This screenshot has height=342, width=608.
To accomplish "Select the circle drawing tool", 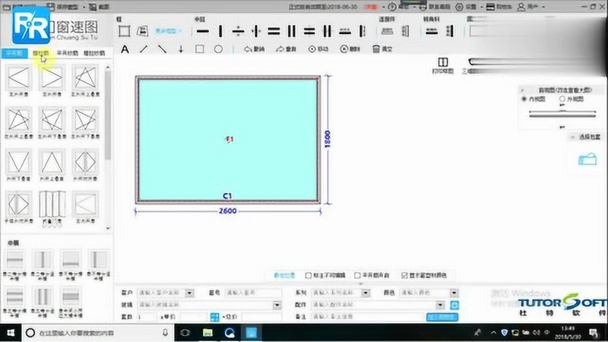I will 218,49.
